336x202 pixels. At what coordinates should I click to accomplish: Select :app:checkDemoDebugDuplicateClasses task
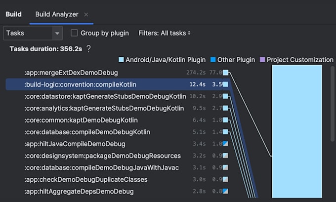tap(85, 179)
